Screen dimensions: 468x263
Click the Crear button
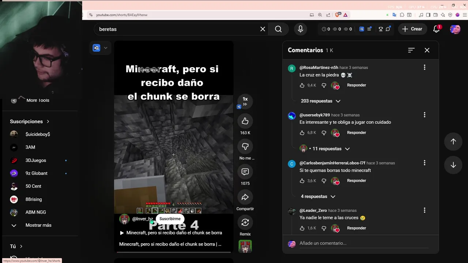(x=412, y=29)
